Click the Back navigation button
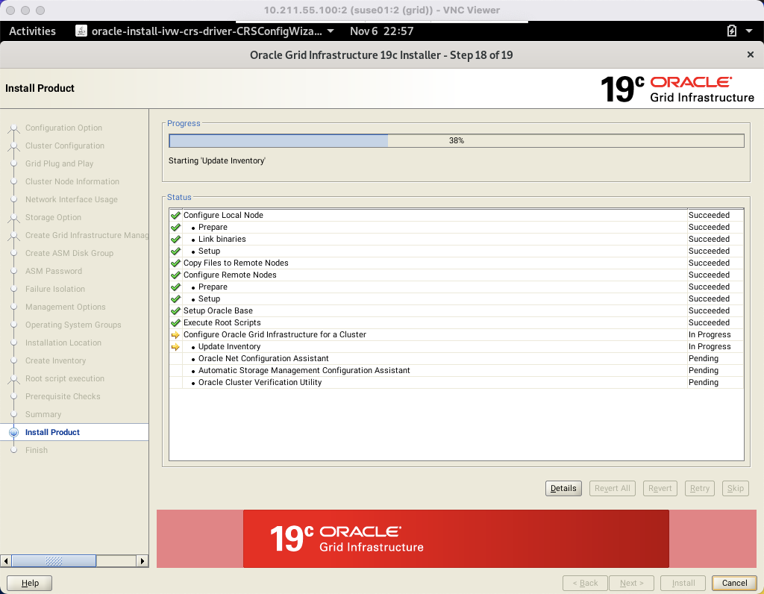This screenshot has height=594, width=764. tap(585, 583)
